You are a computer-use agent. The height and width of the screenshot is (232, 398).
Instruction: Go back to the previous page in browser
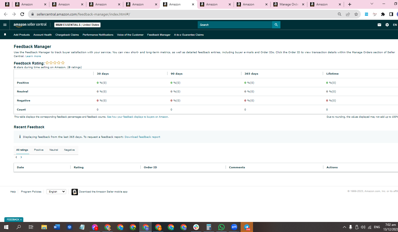point(6,14)
